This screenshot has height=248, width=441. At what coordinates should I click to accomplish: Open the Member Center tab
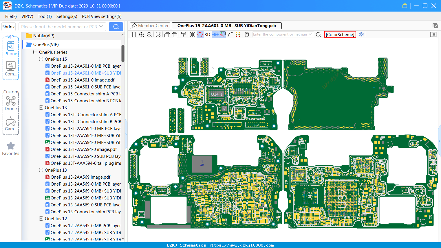point(150,26)
